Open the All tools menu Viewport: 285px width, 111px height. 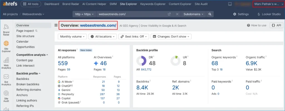point(31,4)
